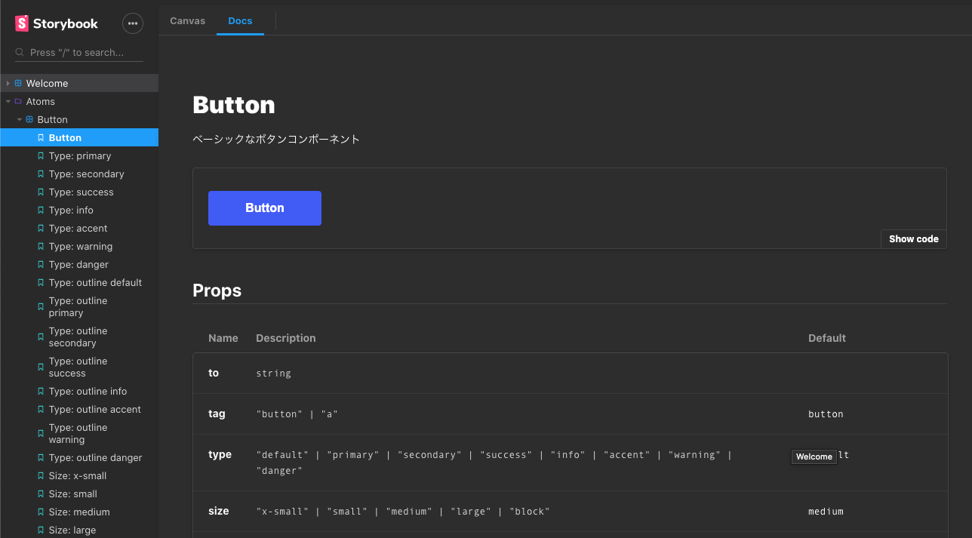Collapse the Button component arrow
This screenshot has height=538, width=972.
point(20,120)
